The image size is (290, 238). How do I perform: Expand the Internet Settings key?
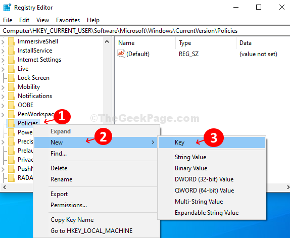(x=3, y=60)
